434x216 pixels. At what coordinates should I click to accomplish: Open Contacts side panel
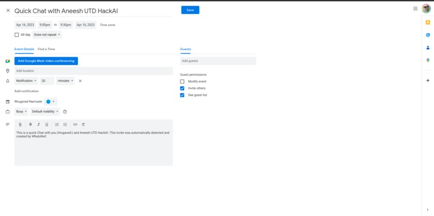pos(428,47)
